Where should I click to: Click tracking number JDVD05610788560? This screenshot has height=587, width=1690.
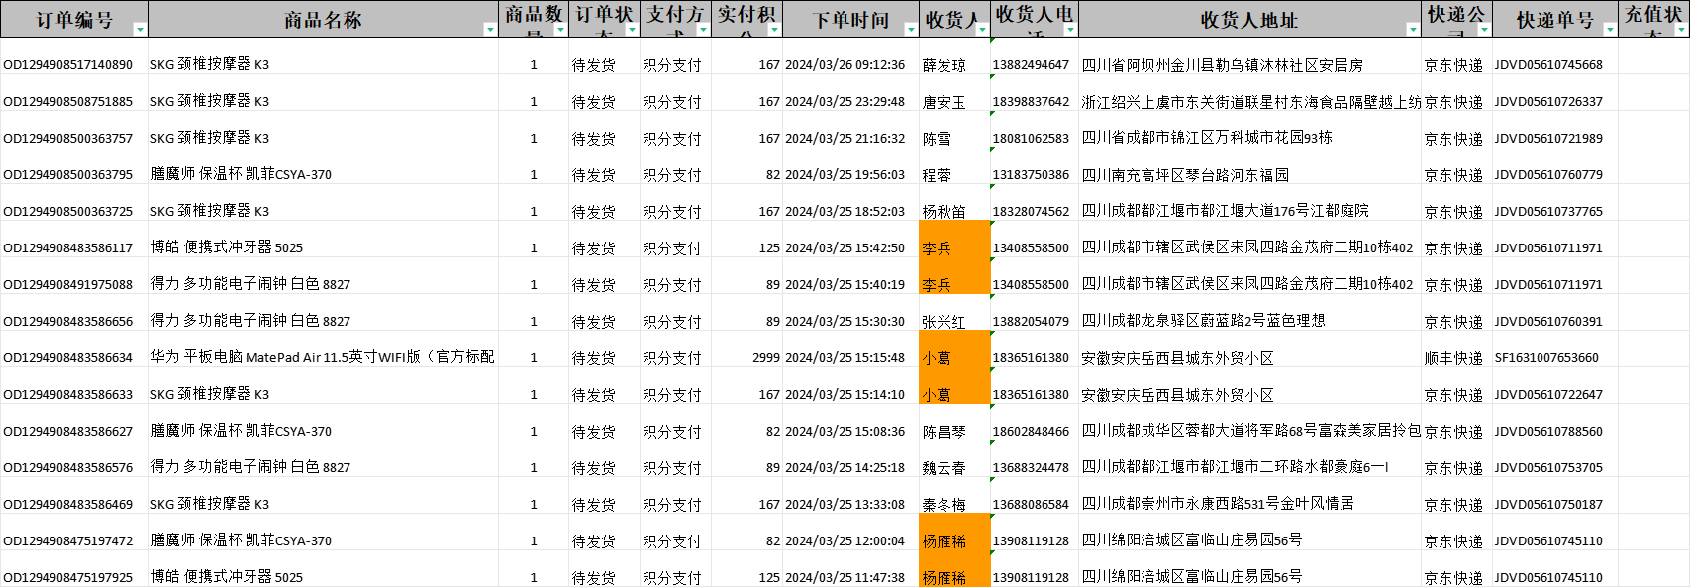tap(1548, 432)
